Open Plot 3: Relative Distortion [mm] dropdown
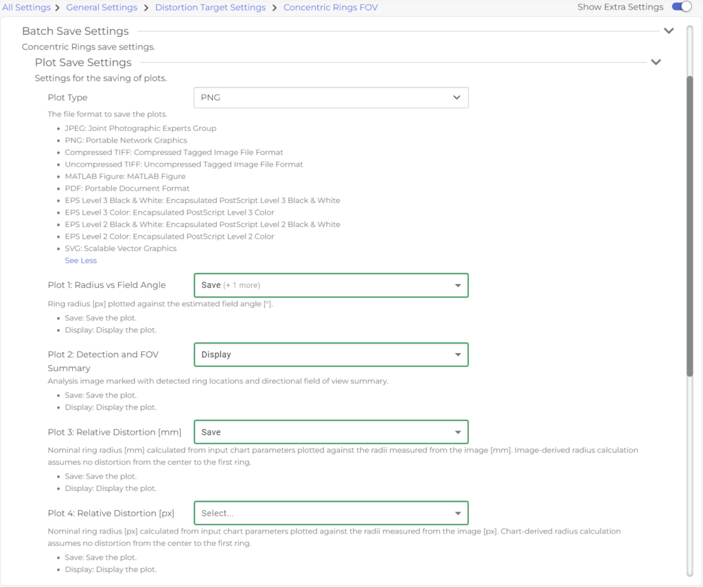Image resolution: width=703 pixels, height=587 pixels. click(x=331, y=432)
